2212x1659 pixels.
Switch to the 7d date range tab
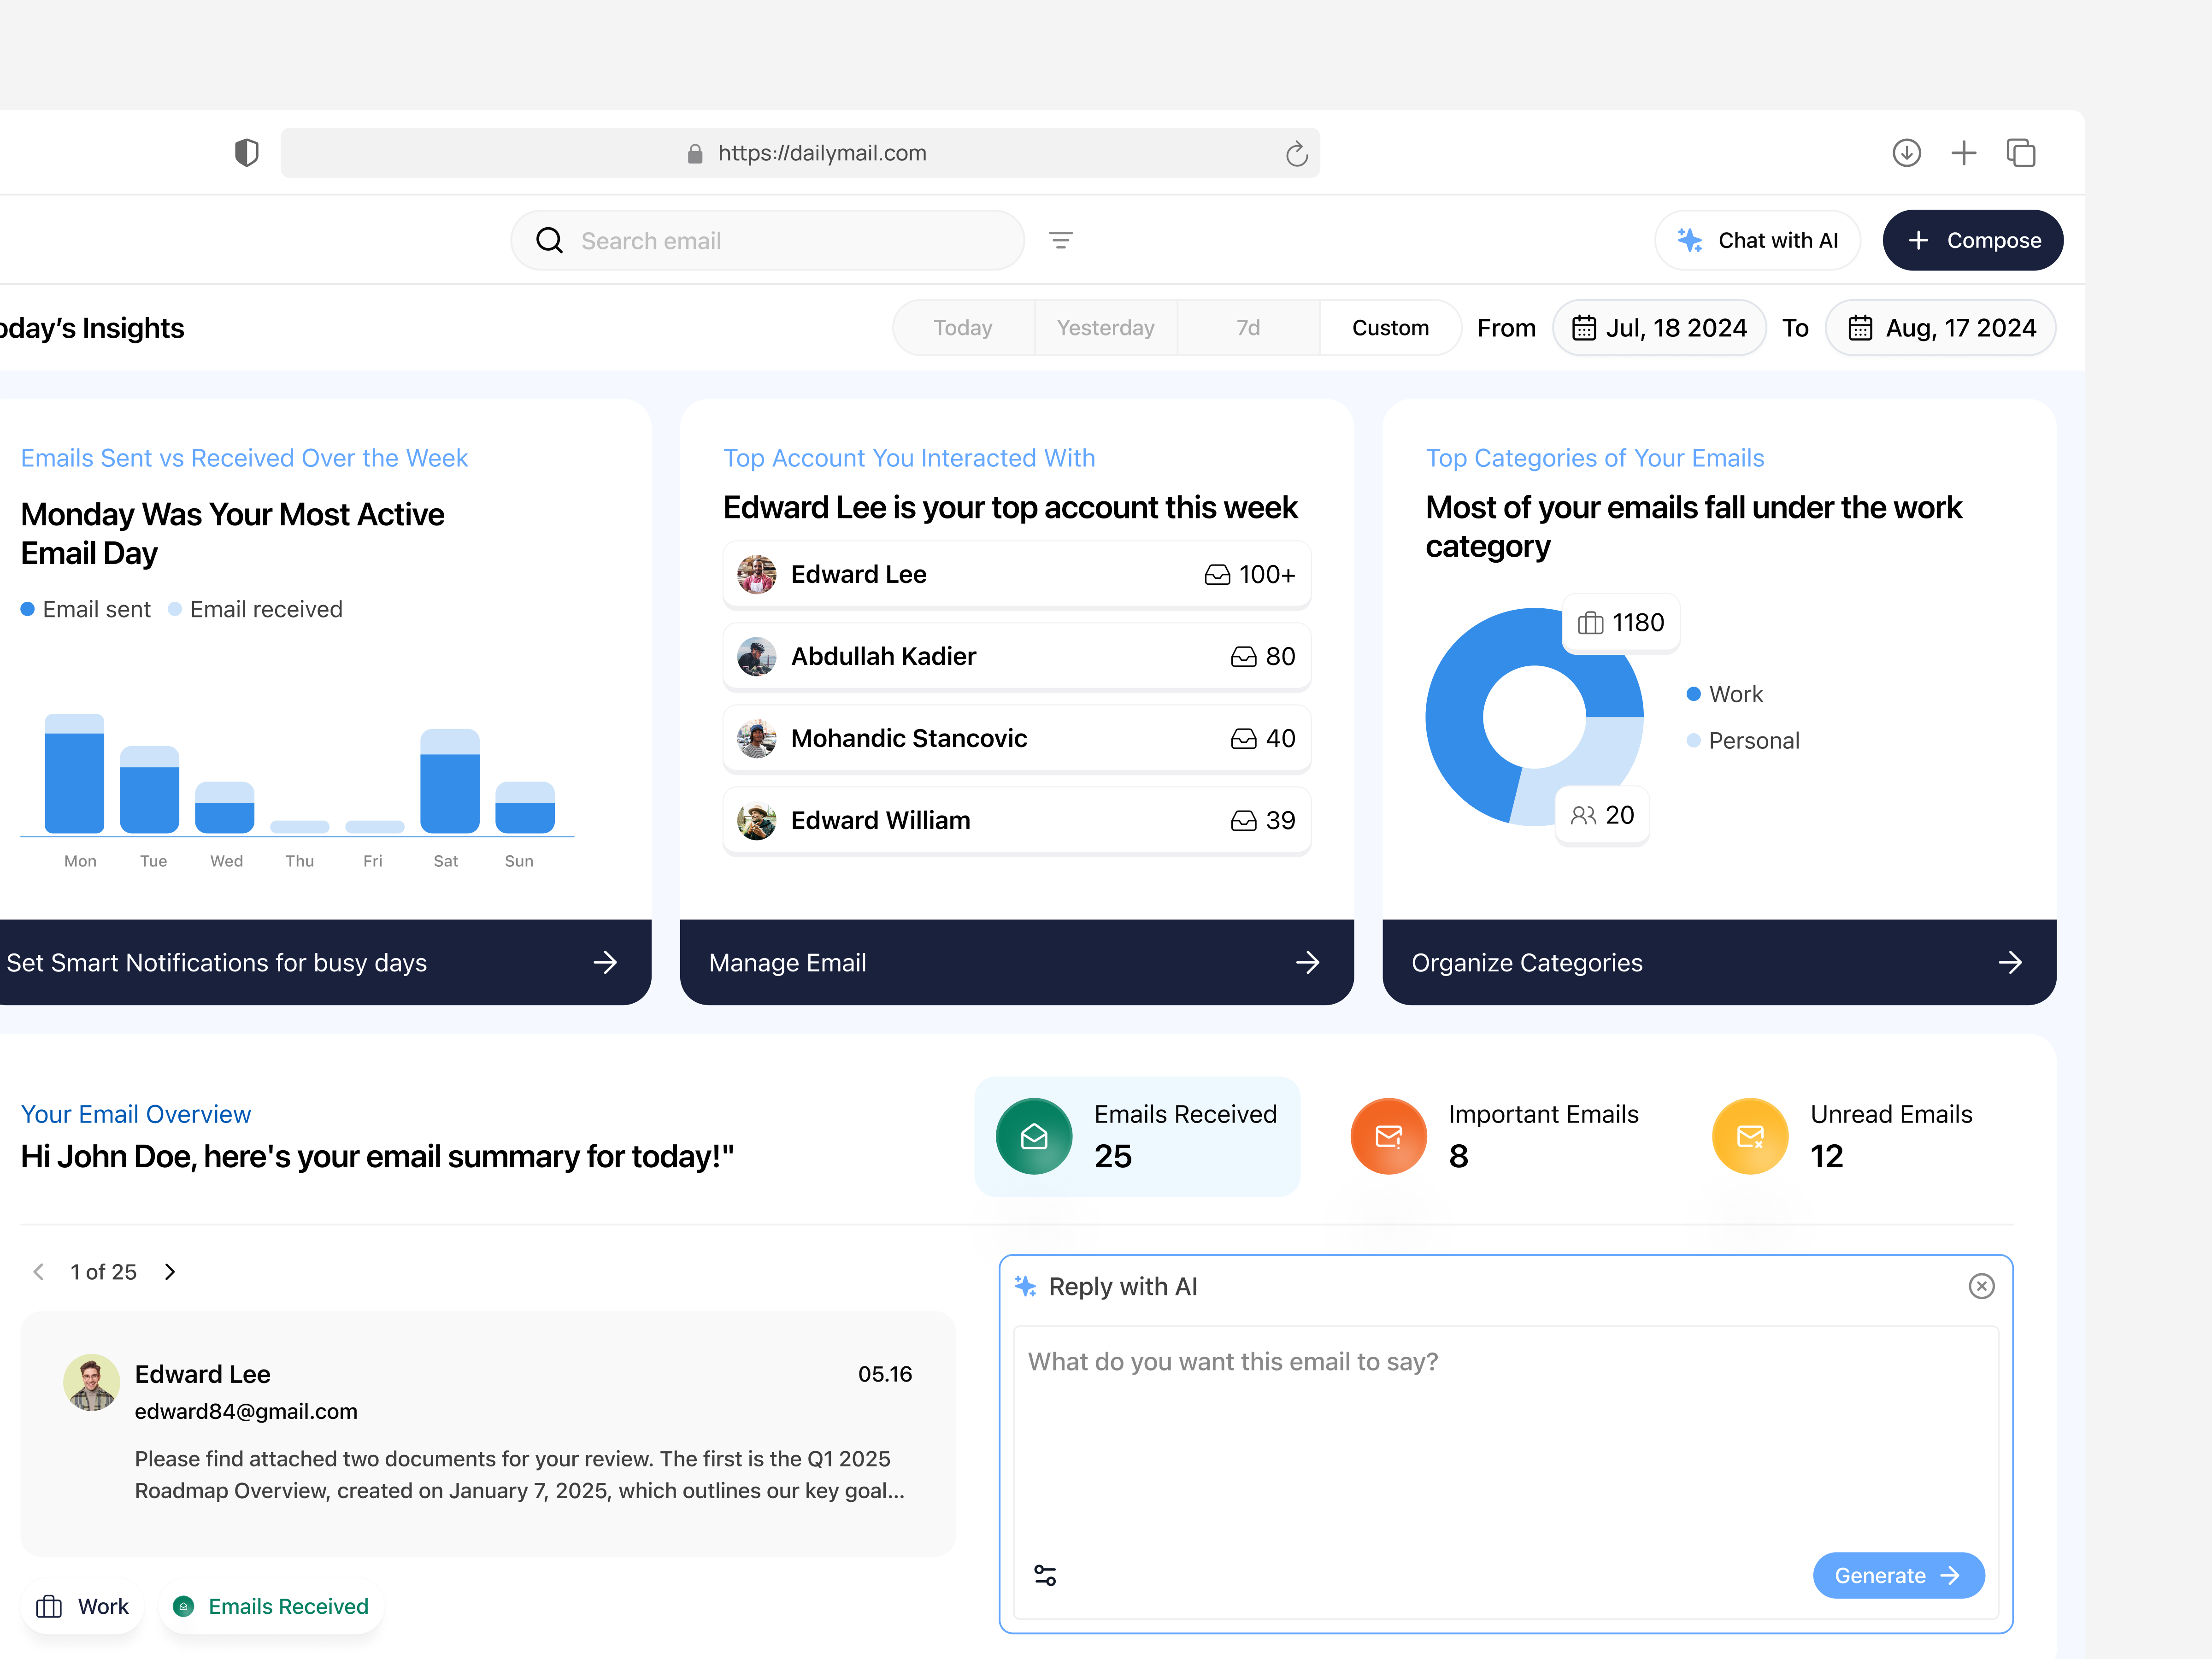pos(1248,327)
